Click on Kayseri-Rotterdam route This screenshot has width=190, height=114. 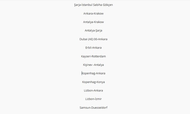coord(94,56)
